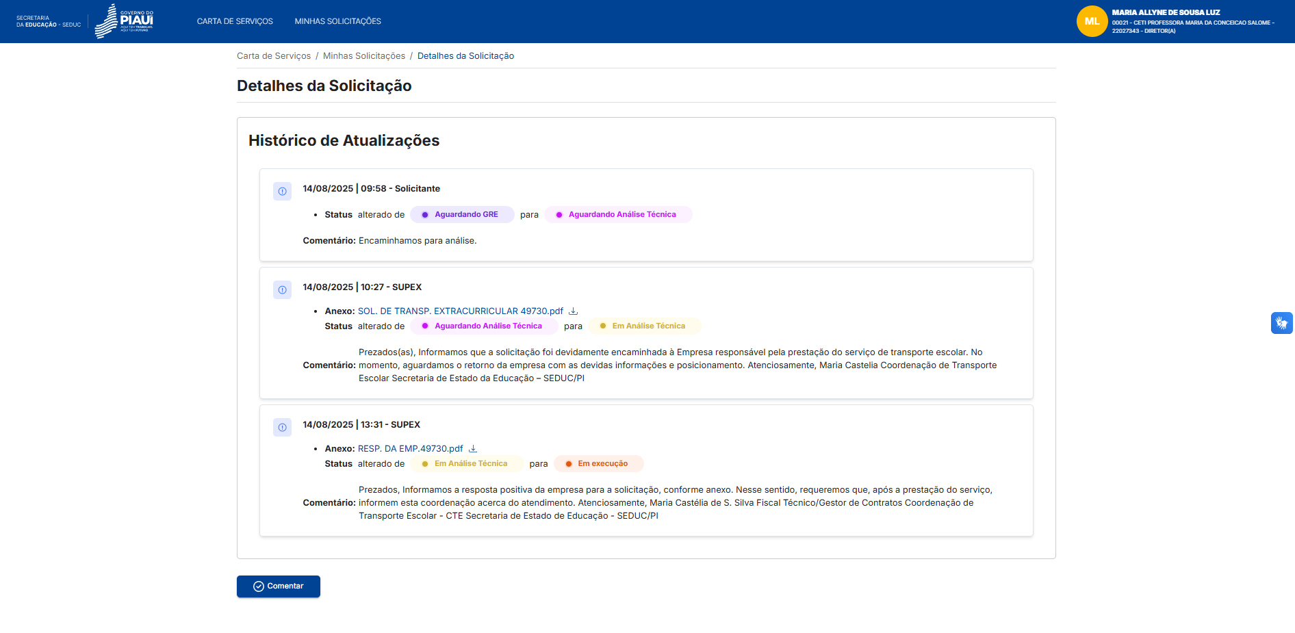Click the Governo do Piauí logo

coord(124,21)
